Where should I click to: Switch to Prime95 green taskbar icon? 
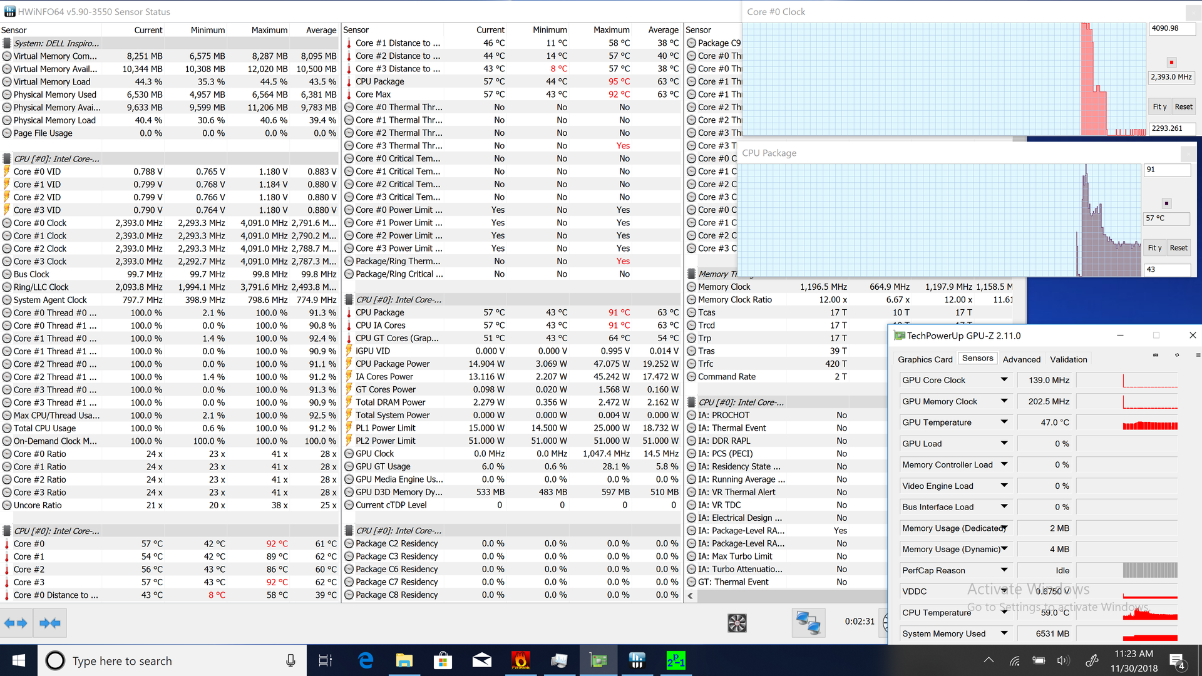click(x=675, y=660)
